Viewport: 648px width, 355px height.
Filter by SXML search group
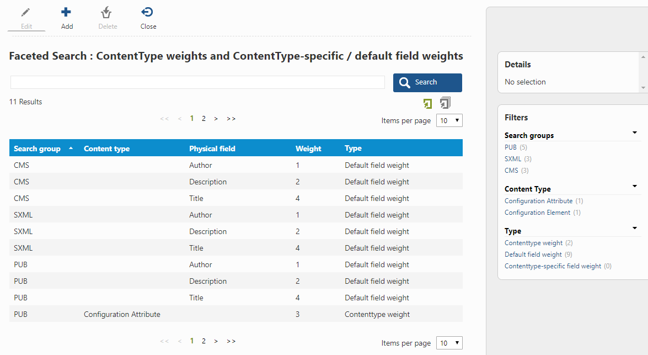click(x=513, y=159)
